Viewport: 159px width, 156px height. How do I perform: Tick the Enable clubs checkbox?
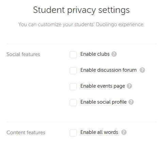point(73,55)
